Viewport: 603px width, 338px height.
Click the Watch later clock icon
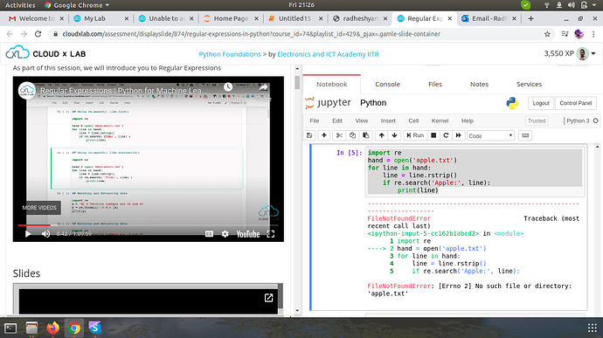tap(228, 87)
